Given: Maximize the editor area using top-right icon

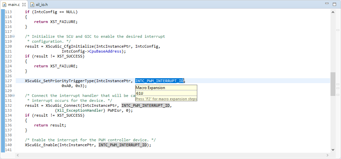Looking at the screenshot, I should coord(334,4).
